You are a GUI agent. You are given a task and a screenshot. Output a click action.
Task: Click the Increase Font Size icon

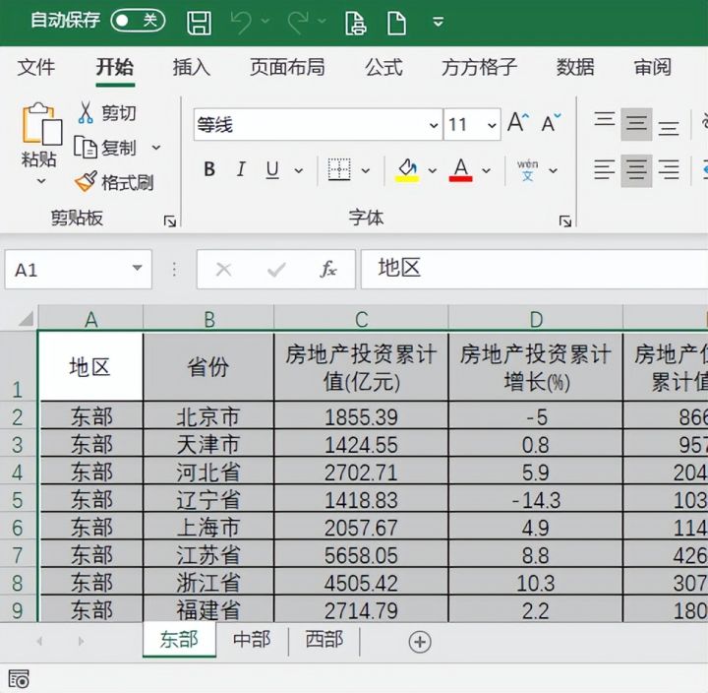point(518,122)
